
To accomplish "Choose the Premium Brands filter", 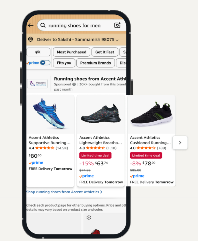I will coord(96,63).
